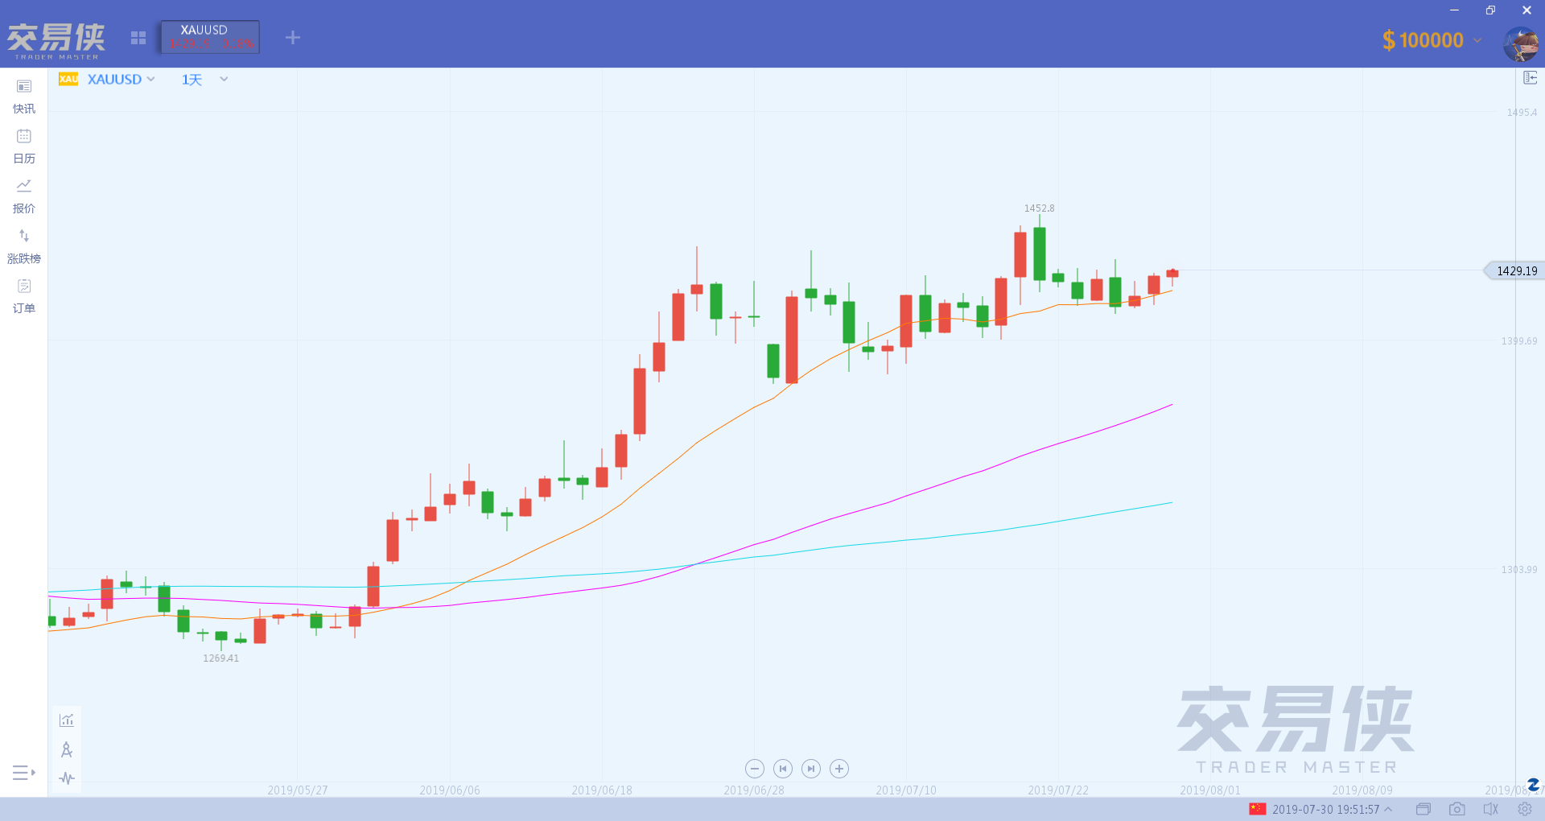Open the 日历 calendar panel
This screenshot has width=1545, height=821.
click(24, 146)
